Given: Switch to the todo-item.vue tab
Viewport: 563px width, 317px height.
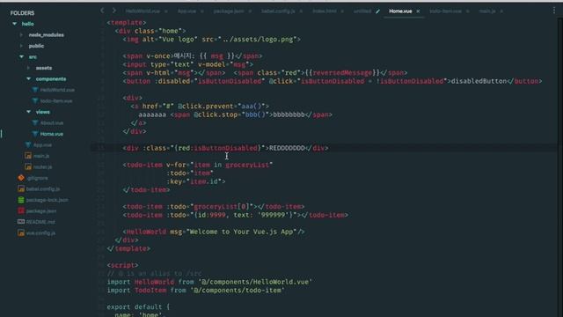Looking at the screenshot, I should (x=445, y=11).
